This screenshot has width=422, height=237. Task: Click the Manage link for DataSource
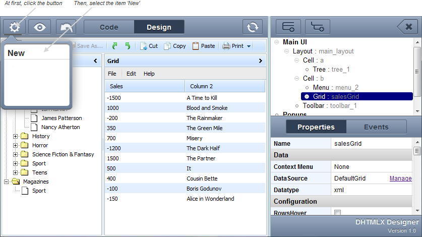point(400,179)
